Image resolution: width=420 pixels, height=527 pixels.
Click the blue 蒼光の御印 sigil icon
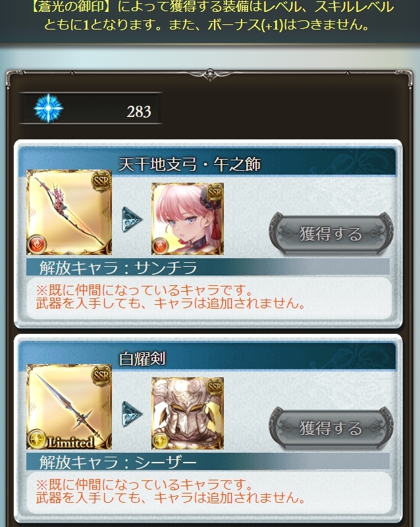49,108
